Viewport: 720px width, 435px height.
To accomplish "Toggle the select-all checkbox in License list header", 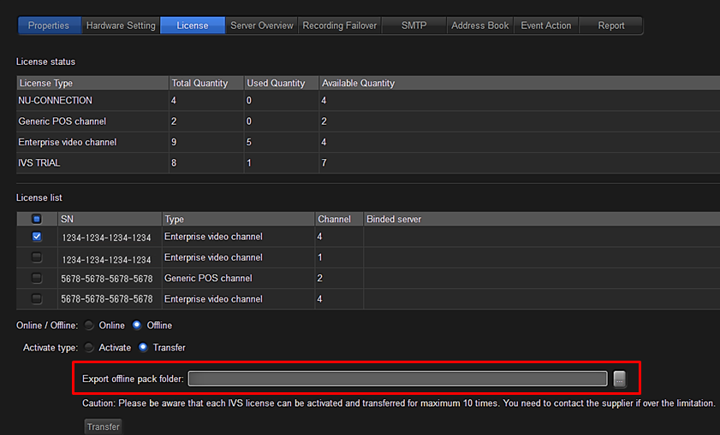I will coord(37,220).
